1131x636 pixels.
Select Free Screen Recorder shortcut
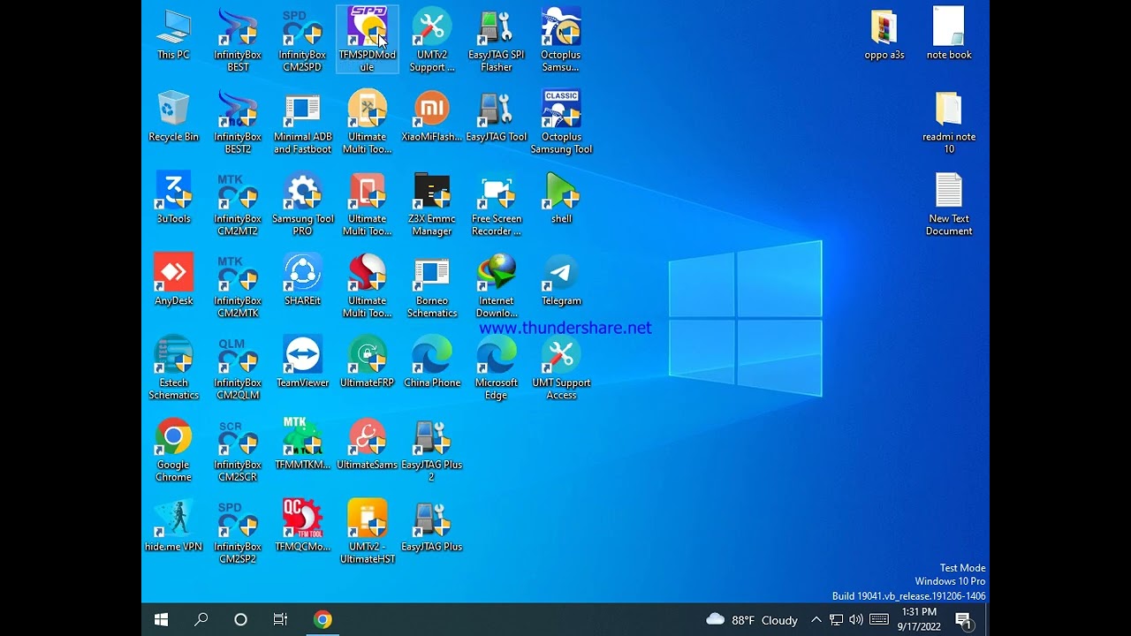[x=497, y=205]
